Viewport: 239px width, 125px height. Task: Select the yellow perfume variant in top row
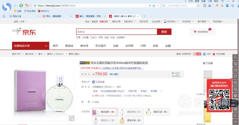coord(157,112)
